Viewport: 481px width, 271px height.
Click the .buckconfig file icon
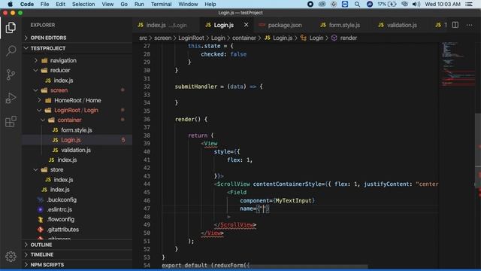pyautogui.click(x=40, y=199)
